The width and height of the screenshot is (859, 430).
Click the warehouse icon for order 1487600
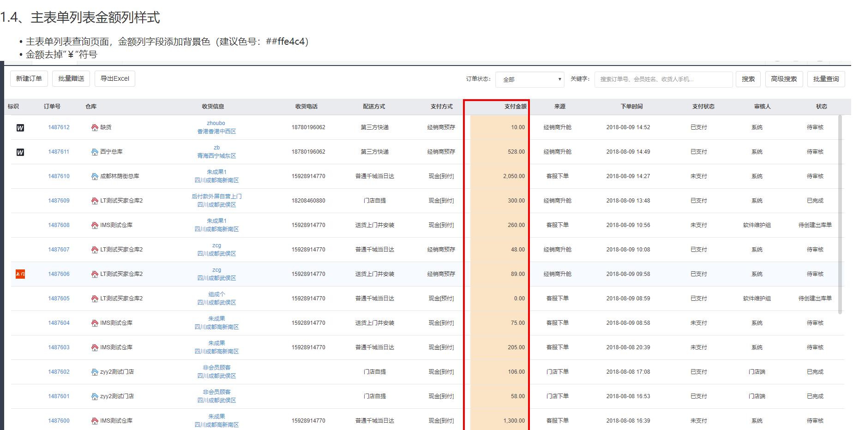(95, 421)
